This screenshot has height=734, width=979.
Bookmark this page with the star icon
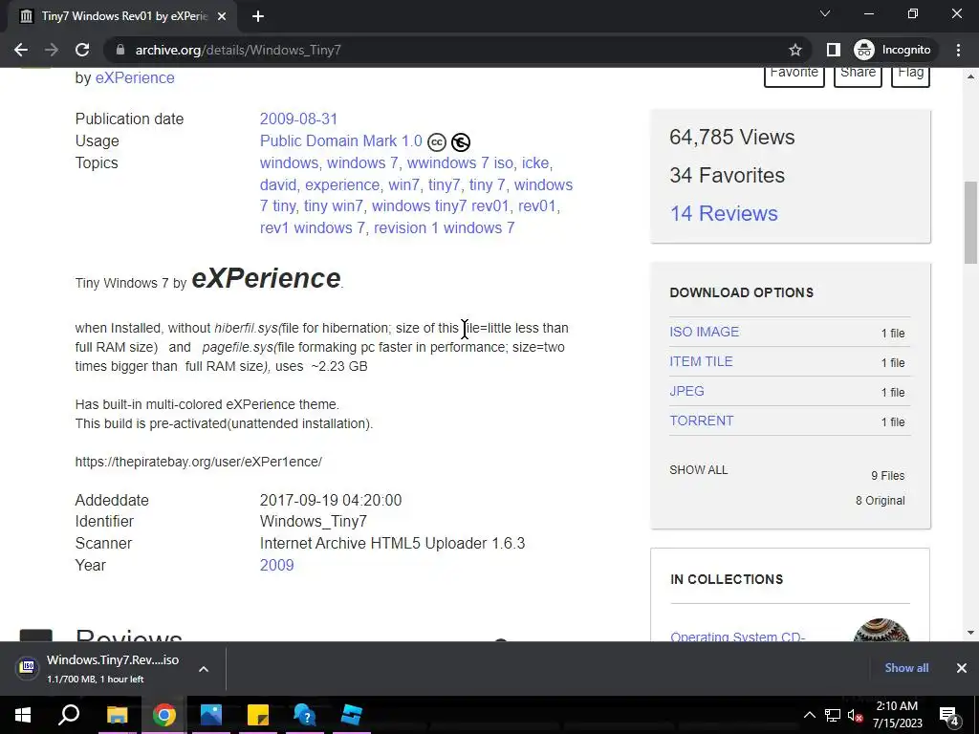click(794, 50)
